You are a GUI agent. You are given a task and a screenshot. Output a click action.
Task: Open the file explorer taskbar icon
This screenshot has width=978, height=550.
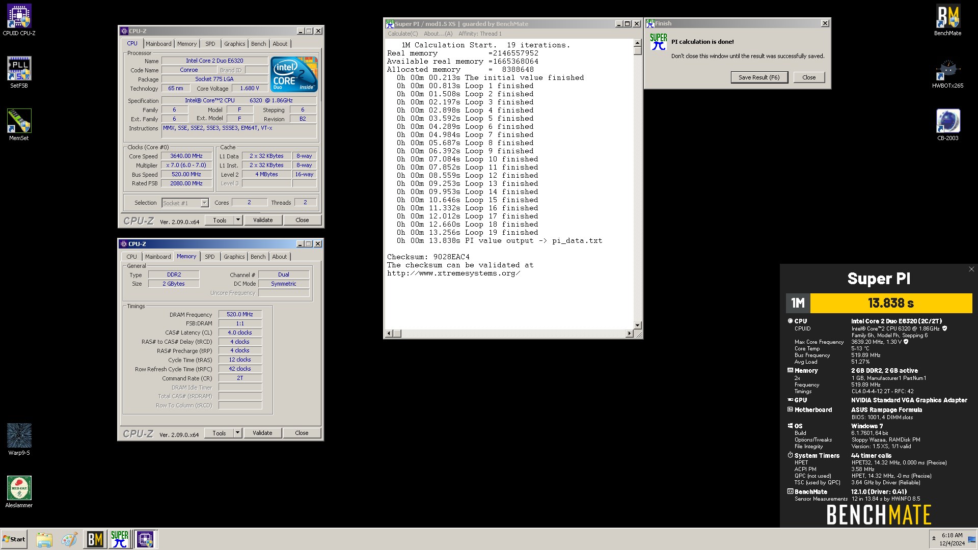(x=44, y=539)
